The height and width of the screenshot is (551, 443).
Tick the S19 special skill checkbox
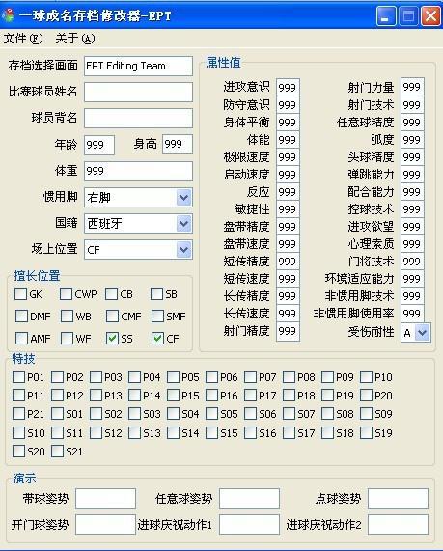tap(366, 432)
